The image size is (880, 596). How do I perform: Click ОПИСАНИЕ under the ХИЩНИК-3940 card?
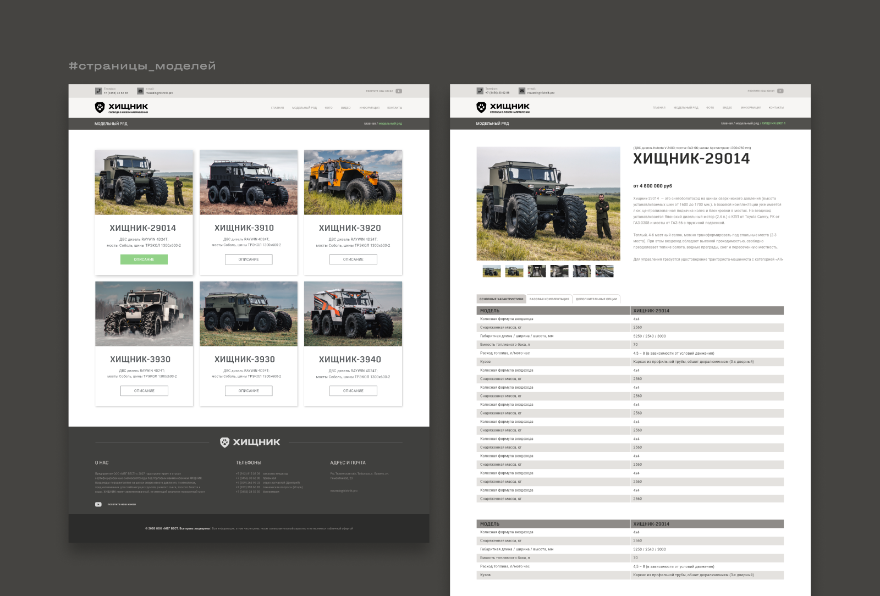click(353, 391)
